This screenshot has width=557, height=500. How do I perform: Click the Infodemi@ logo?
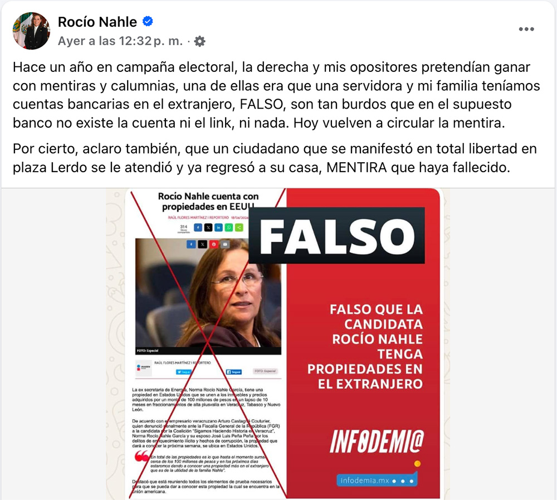(377, 441)
